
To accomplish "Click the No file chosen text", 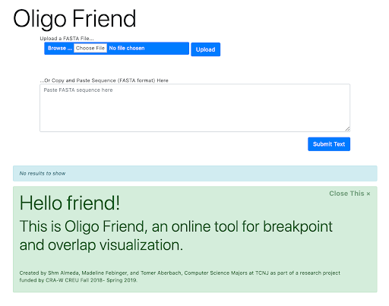I will (x=127, y=48).
